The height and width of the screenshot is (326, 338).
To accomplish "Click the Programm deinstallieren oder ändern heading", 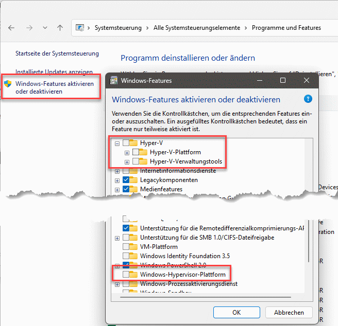I will pyautogui.click(x=188, y=58).
